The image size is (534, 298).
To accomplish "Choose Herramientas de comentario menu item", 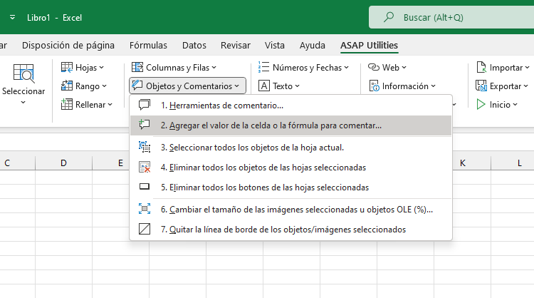I will [x=290, y=106].
